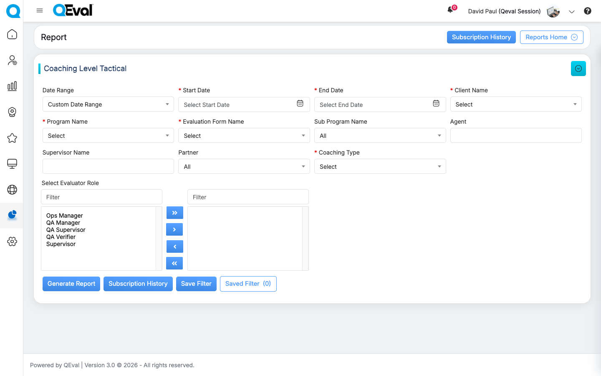Remove all selected roles with double-left arrow
The image size is (601, 376).
coord(174,263)
